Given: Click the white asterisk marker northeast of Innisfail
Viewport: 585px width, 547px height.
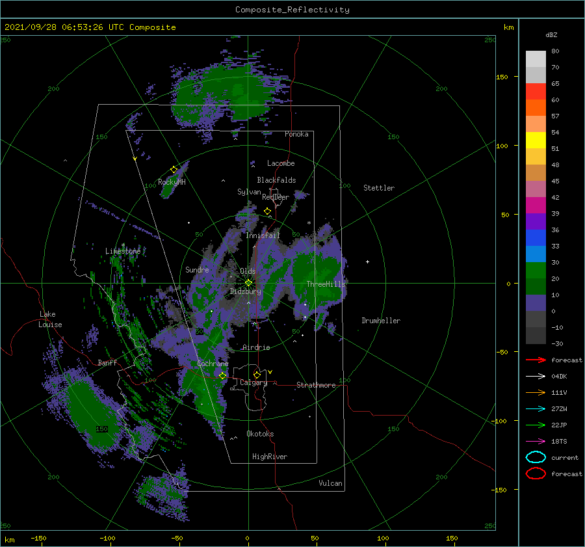Looking at the screenshot, I should [x=309, y=223].
